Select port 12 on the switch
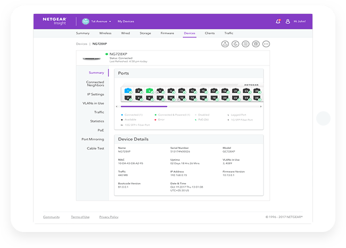 tap(182, 98)
